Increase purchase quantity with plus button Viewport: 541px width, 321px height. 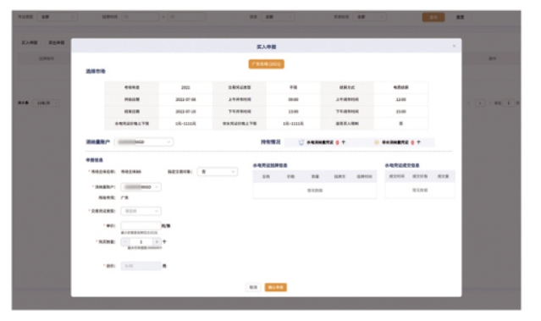(157, 241)
